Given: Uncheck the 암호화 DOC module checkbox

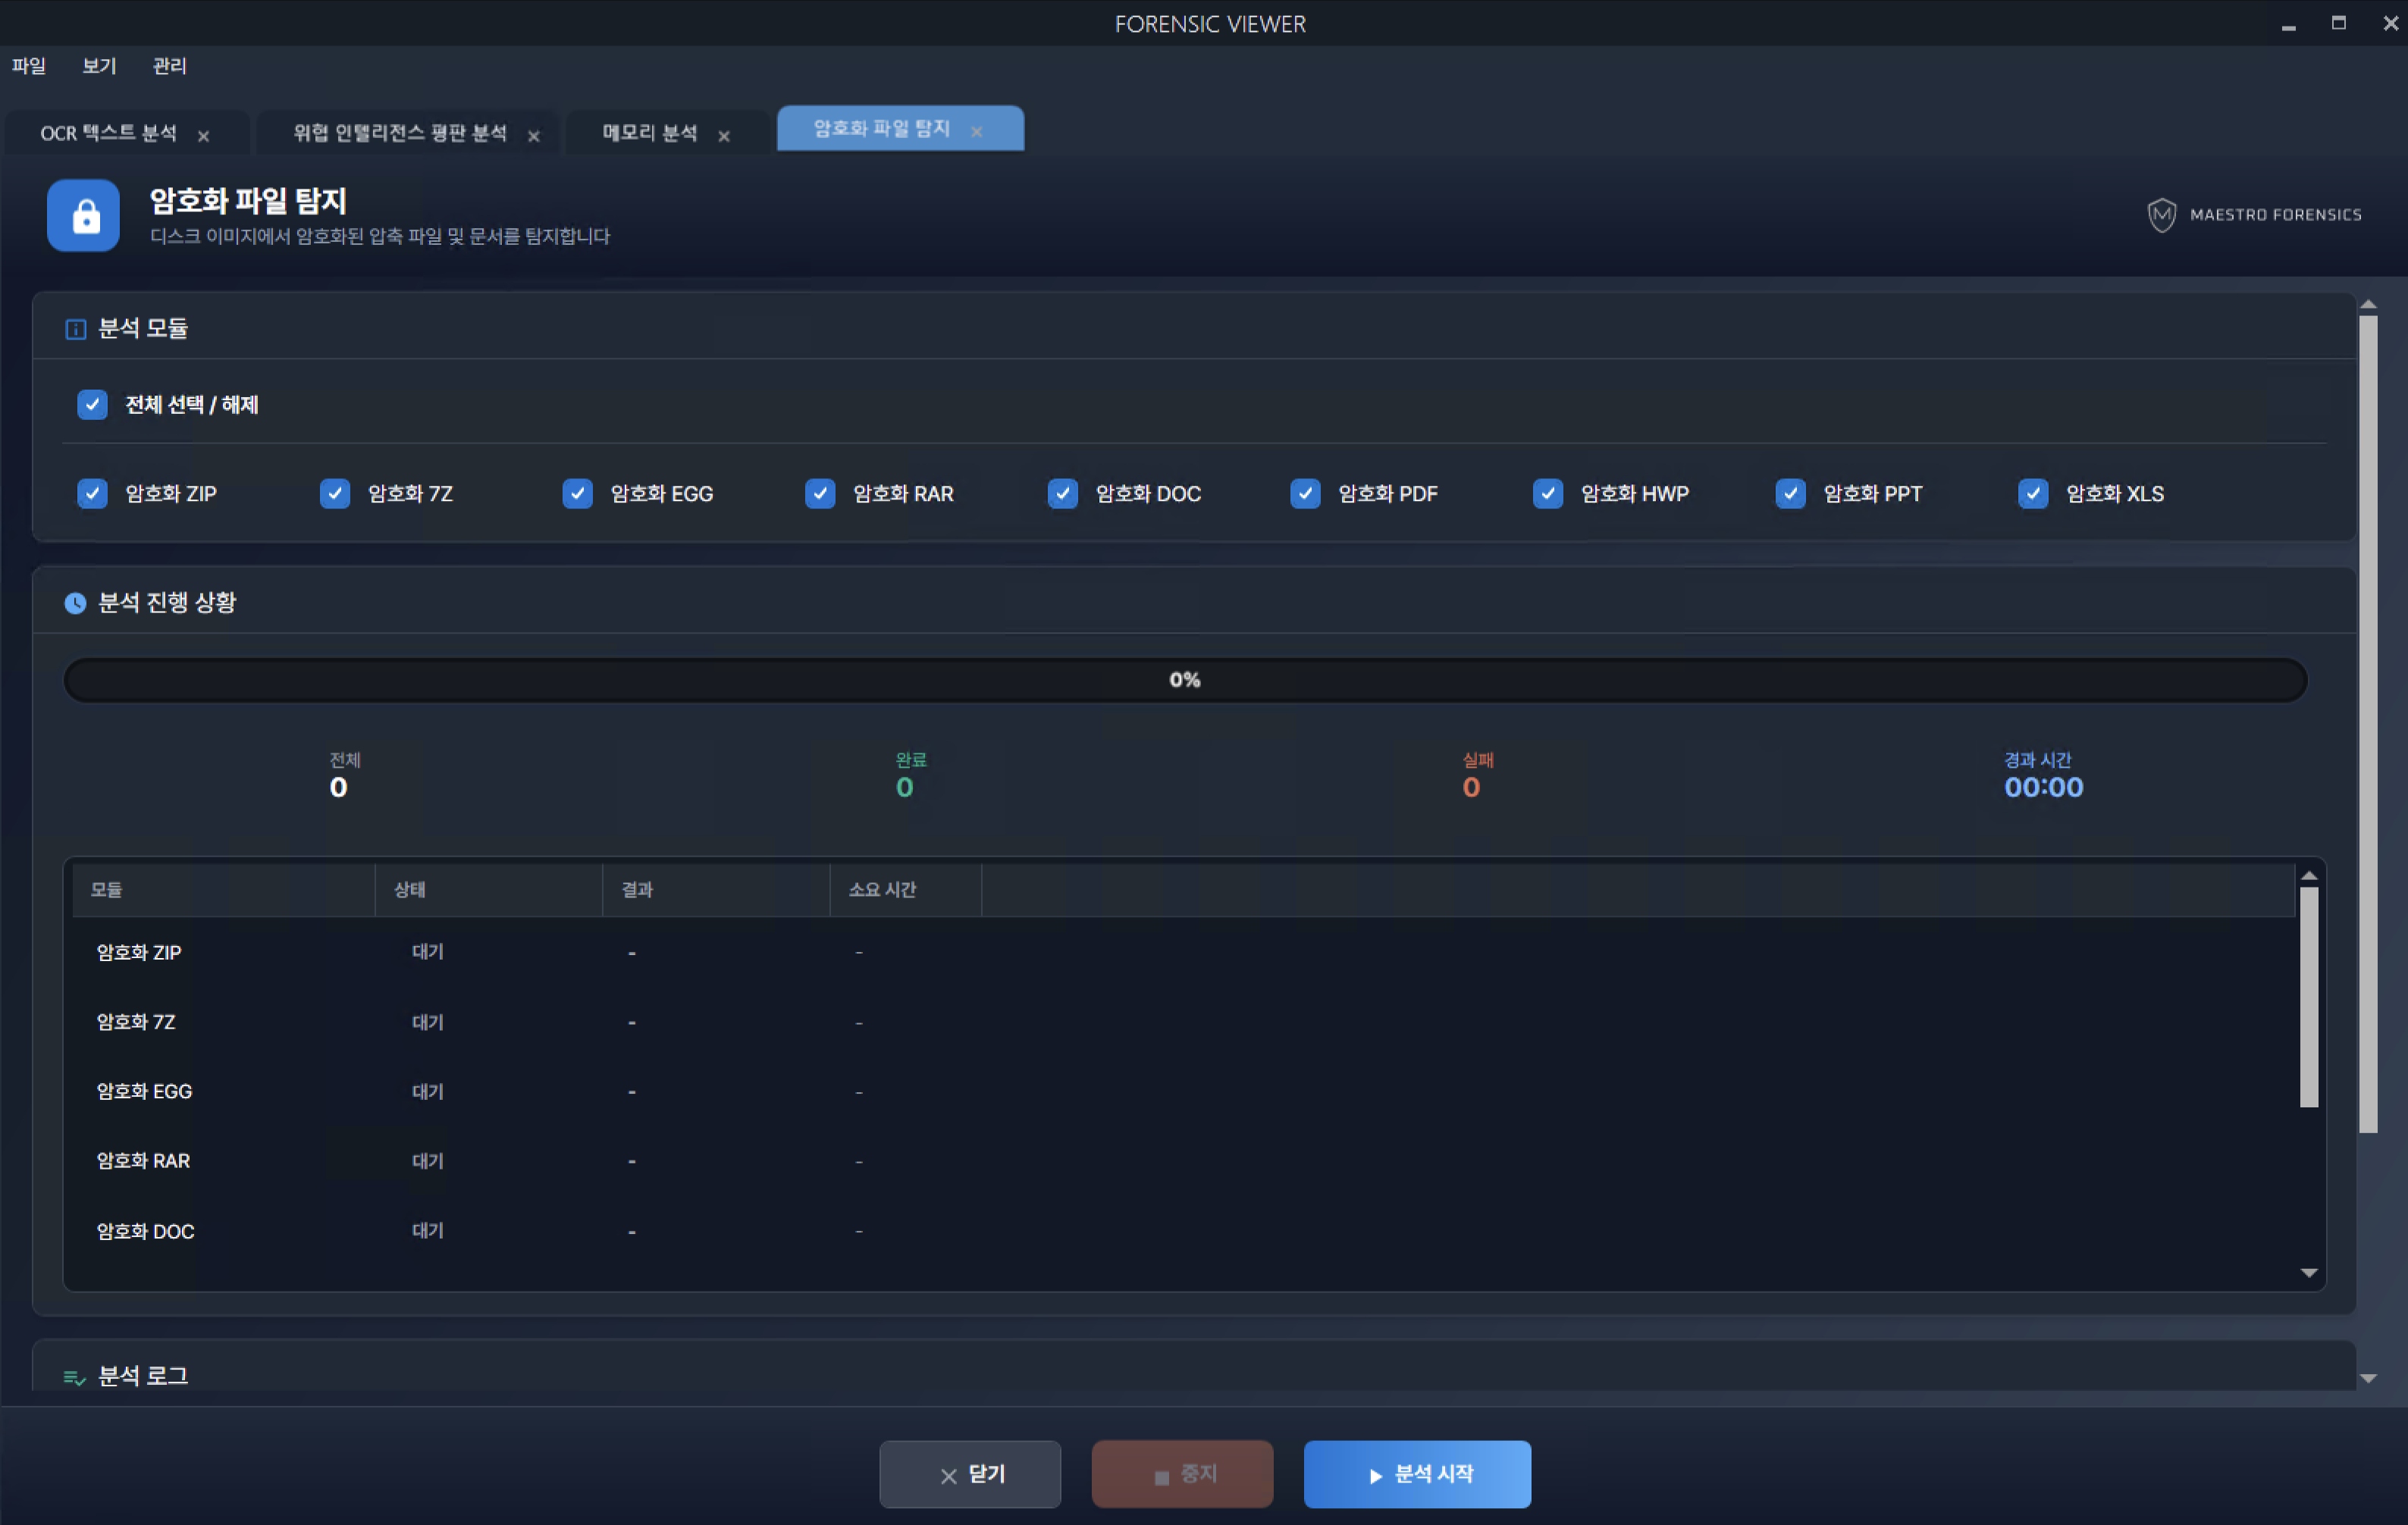Looking at the screenshot, I should (x=1063, y=493).
